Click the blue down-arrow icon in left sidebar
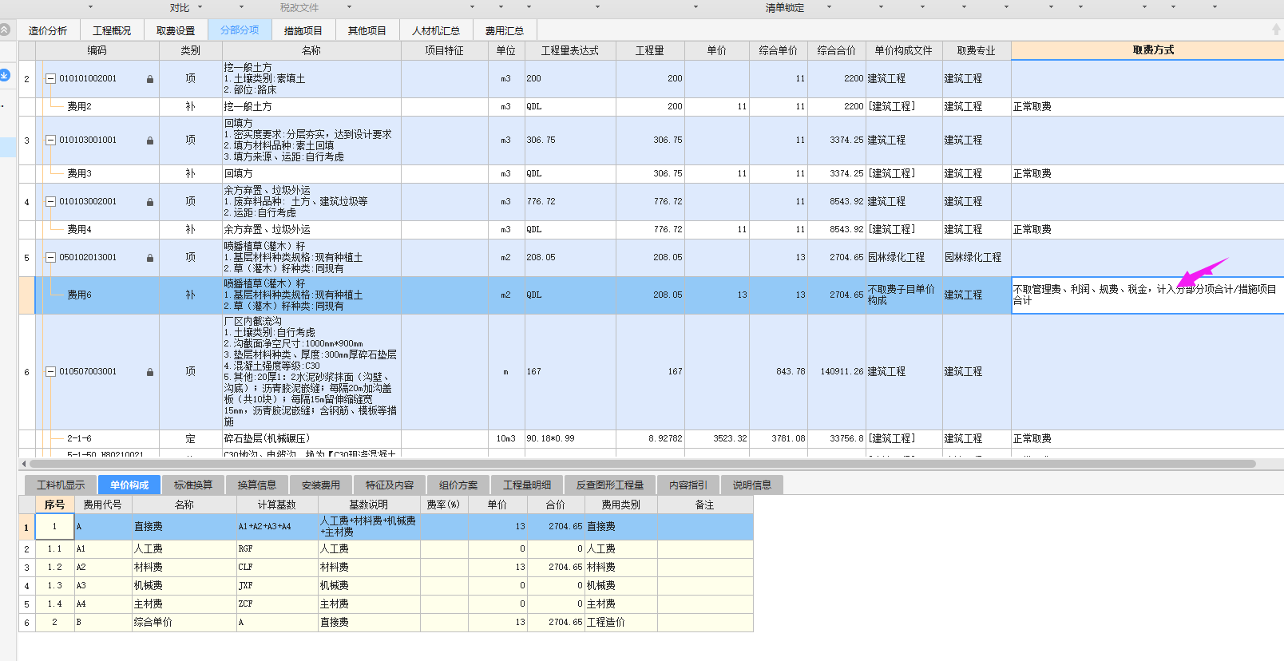 tap(5, 75)
